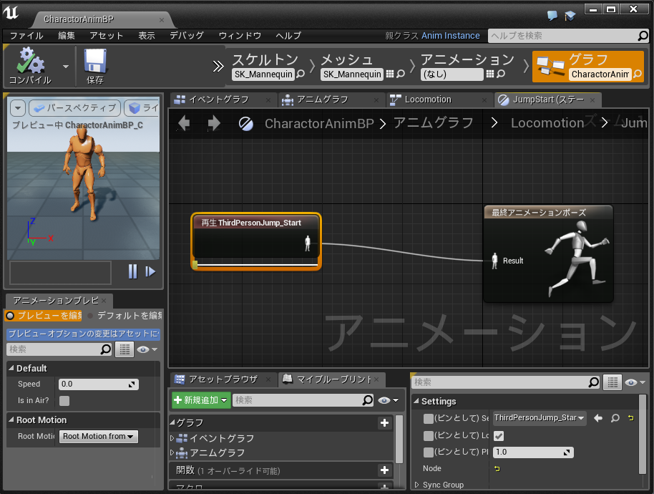Open the File (ファイル) menu
The width and height of the screenshot is (654, 494).
click(x=26, y=36)
